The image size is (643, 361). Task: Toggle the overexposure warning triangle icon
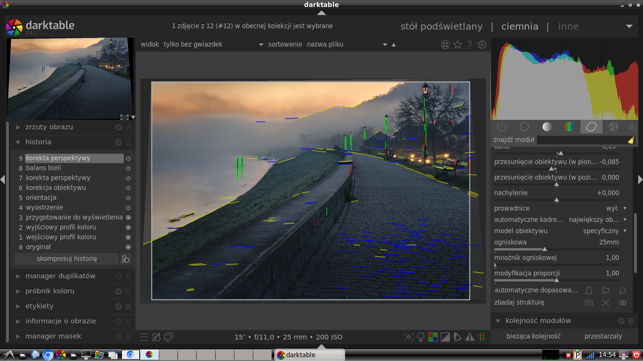coord(469,337)
